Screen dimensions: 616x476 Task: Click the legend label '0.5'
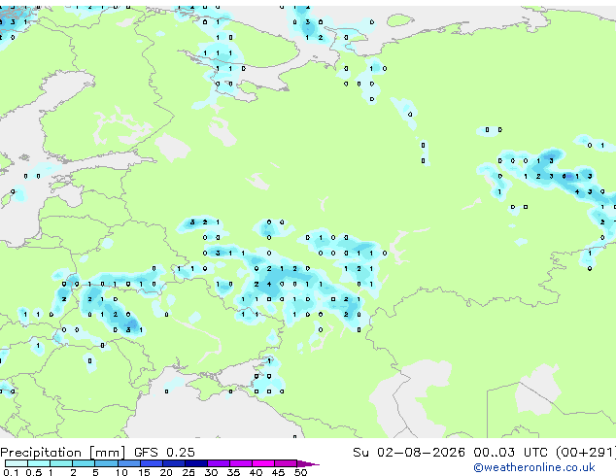[34, 472]
